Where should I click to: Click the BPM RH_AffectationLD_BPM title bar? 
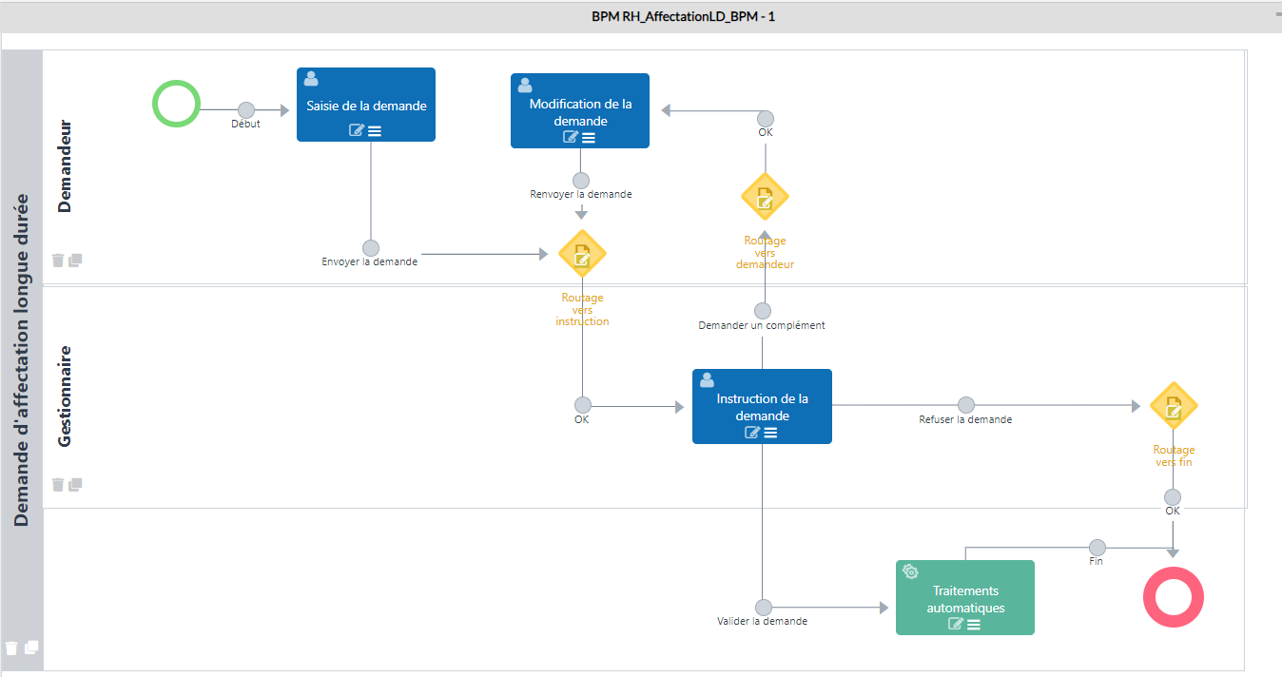pyautogui.click(x=683, y=16)
